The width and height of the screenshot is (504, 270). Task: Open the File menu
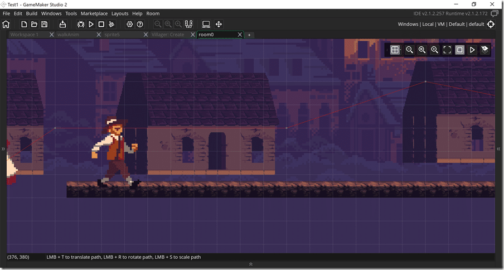6,13
